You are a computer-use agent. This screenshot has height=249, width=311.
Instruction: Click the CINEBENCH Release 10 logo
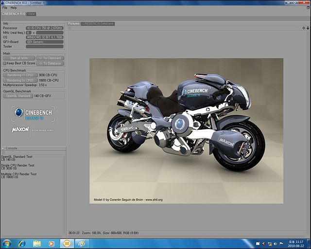pyautogui.click(x=33, y=114)
